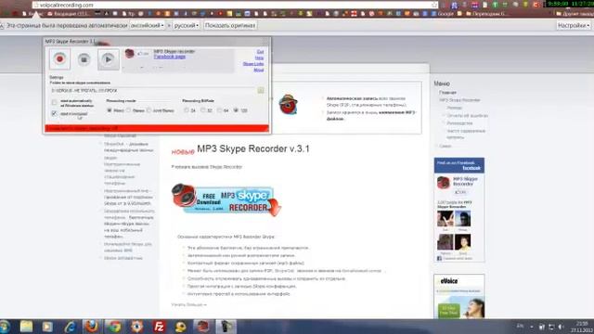Viewport: 594px width, 334px height.
Task: Click the Like button in the Facebook widget
Action: (x=460, y=192)
